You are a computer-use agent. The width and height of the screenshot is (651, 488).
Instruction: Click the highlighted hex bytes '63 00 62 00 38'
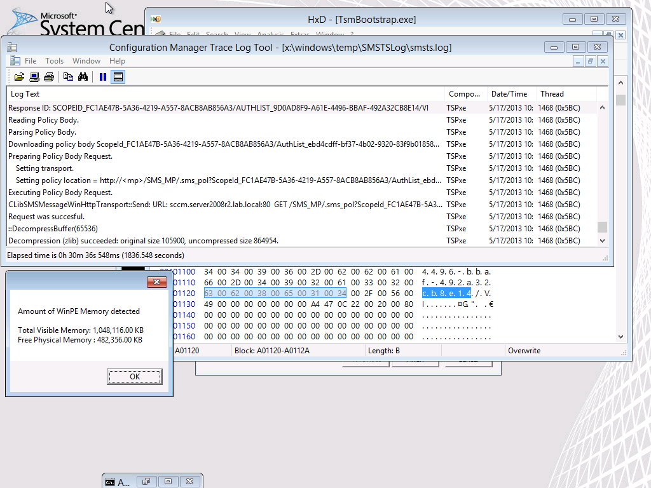point(275,294)
